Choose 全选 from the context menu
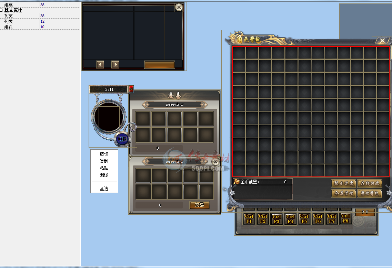 pos(104,189)
